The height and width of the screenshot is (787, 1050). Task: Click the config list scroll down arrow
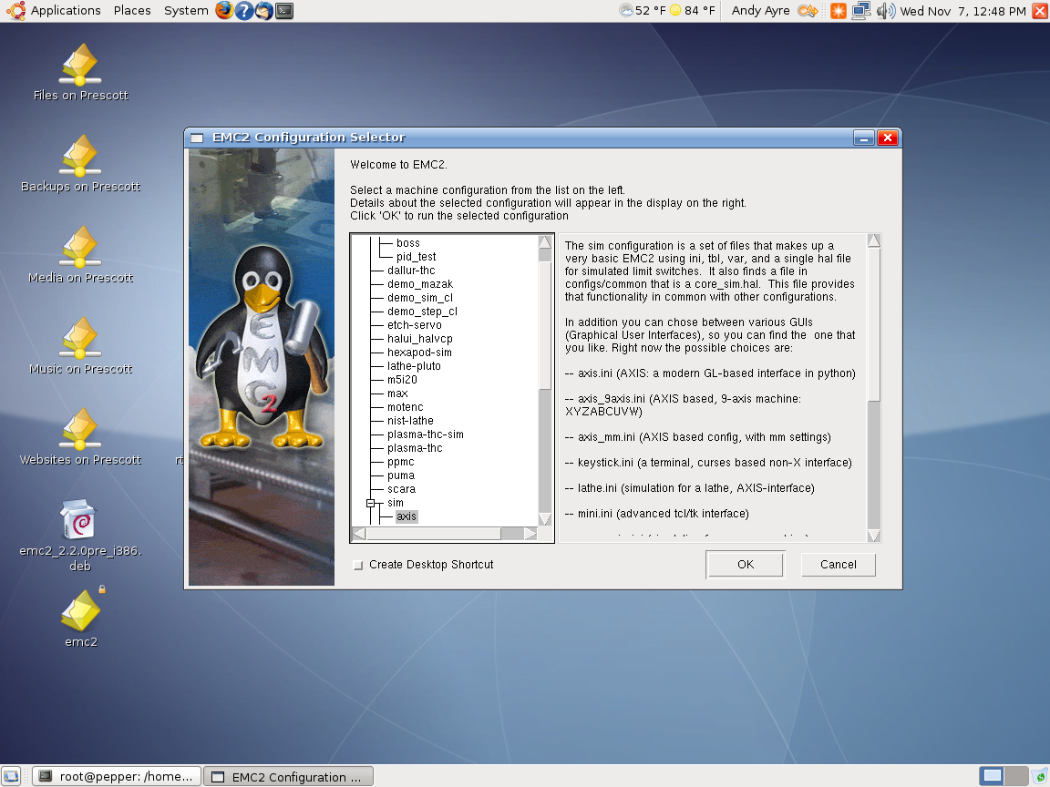click(x=545, y=519)
